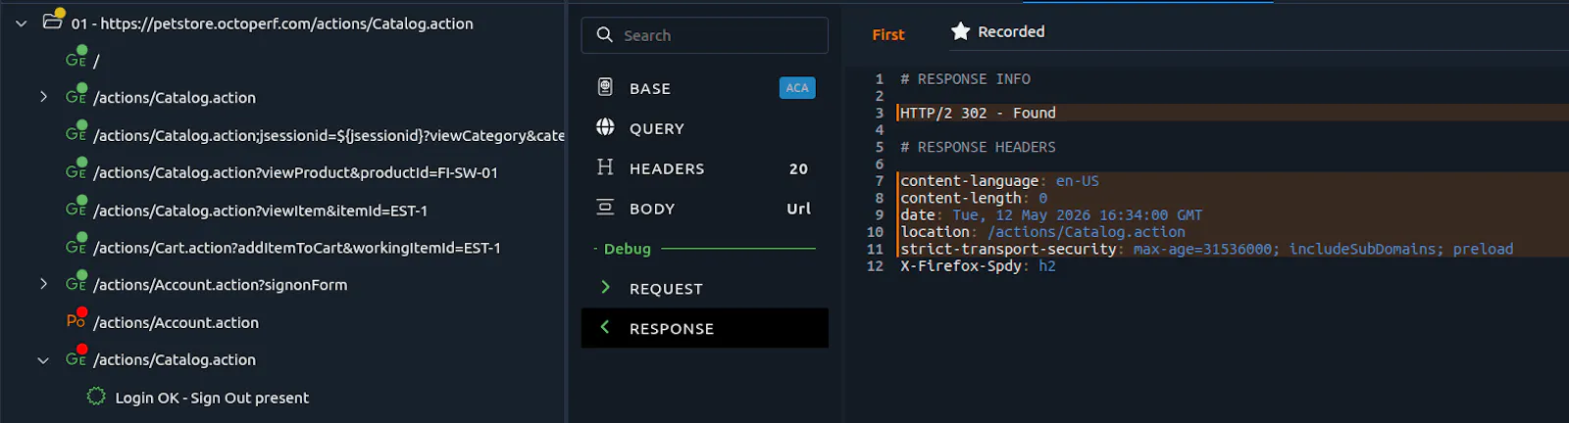Switch to the First tab

pyautogui.click(x=888, y=34)
